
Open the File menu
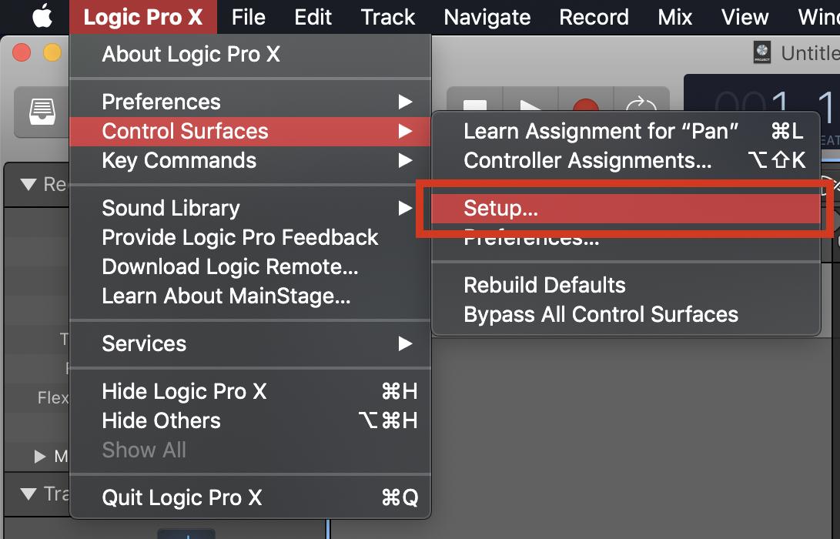[x=249, y=17]
